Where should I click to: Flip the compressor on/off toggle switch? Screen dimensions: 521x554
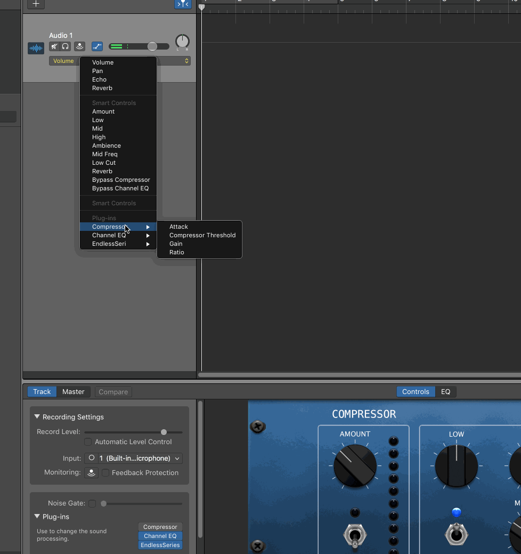355,536
